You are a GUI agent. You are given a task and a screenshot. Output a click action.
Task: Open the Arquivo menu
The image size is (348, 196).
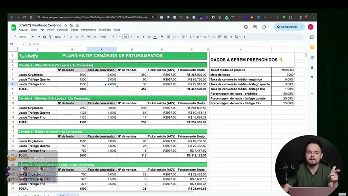point(23,30)
